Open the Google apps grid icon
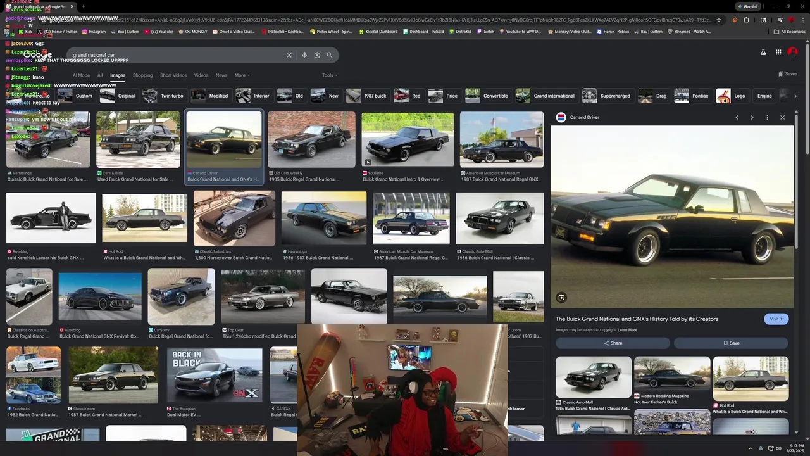This screenshot has width=810, height=456. pos(778,53)
